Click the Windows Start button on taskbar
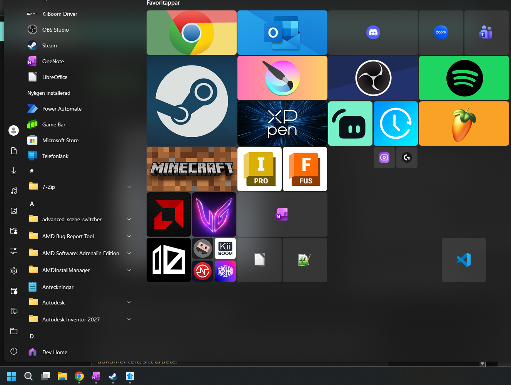Viewport: 511px width, 385px height. pyautogui.click(x=12, y=376)
